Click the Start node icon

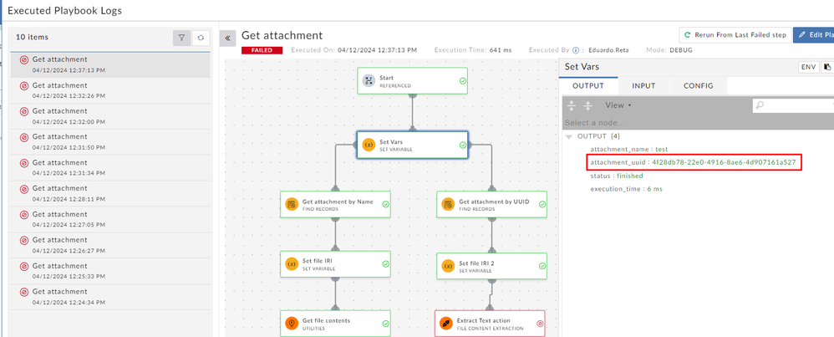(x=369, y=81)
